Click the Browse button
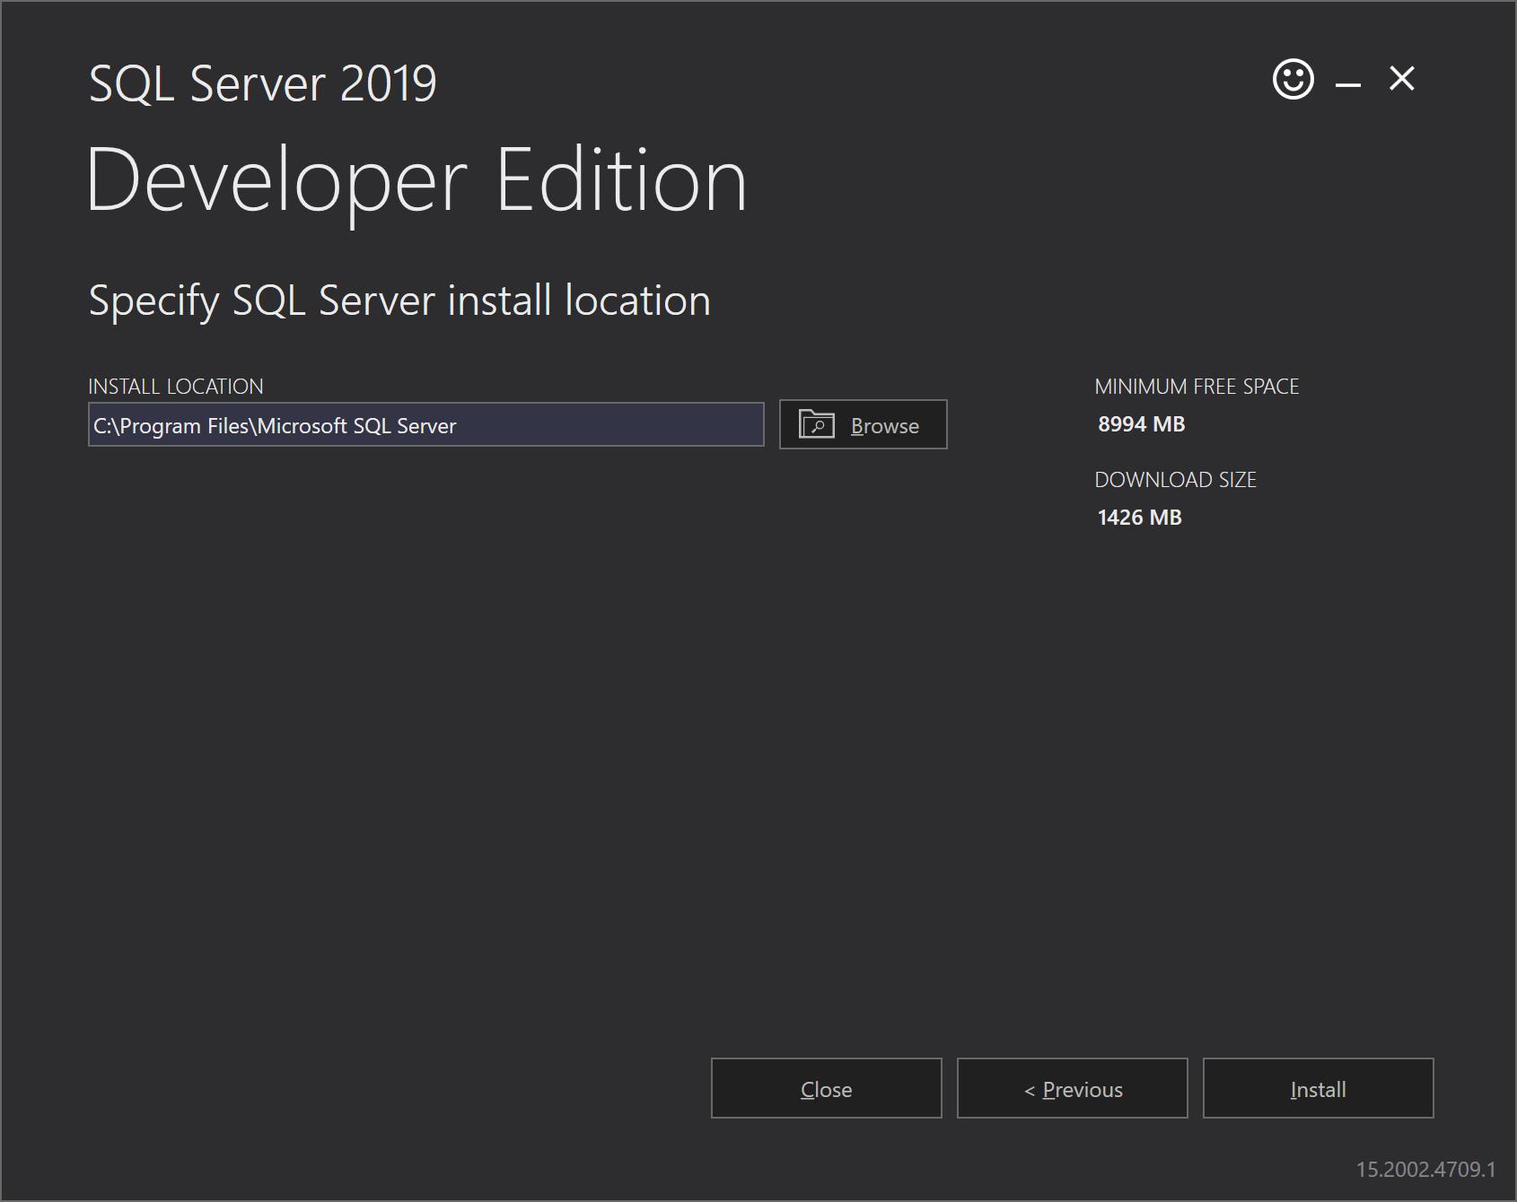This screenshot has width=1517, height=1202. click(x=863, y=424)
